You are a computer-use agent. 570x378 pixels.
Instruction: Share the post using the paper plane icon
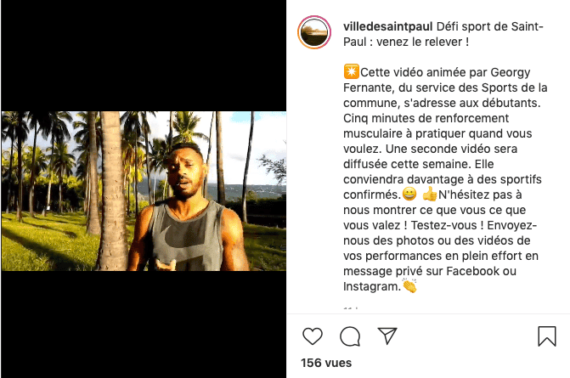click(x=387, y=336)
